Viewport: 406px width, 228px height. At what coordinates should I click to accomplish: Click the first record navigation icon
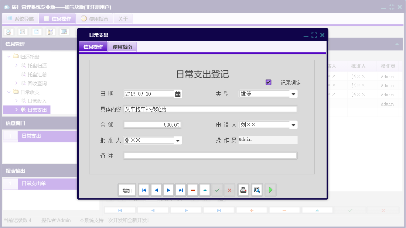click(x=144, y=190)
